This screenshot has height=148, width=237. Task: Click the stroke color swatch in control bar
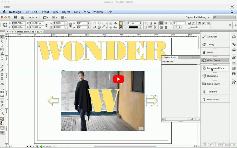[x=121, y=27]
